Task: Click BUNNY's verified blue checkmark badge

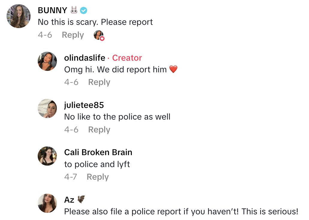Action: tap(83, 10)
